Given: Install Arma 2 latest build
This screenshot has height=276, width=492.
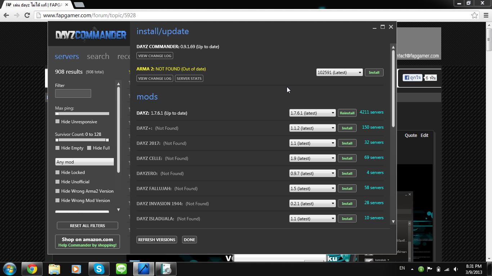Looking at the screenshot, I should click(374, 72).
